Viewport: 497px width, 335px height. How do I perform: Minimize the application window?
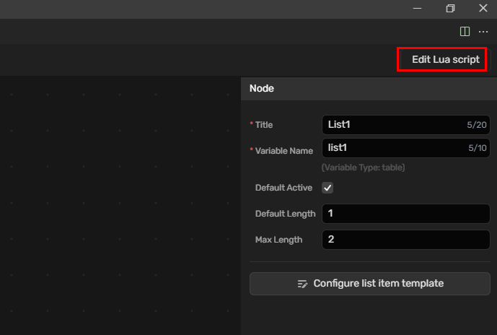point(417,8)
